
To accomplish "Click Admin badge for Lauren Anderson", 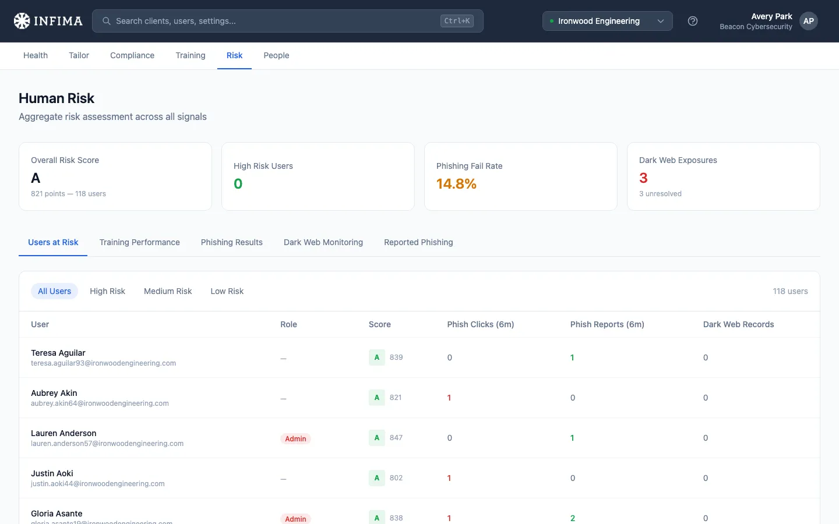I will click(x=295, y=439).
